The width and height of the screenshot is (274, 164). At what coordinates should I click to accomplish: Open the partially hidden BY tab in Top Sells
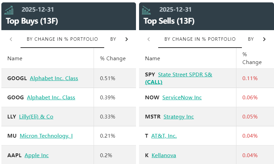point(251,39)
